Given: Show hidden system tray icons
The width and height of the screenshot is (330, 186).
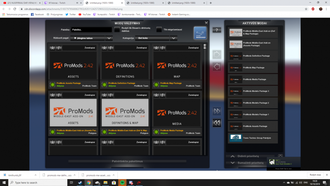Looking at the screenshot, I should pyautogui.click(x=284, y=183).
